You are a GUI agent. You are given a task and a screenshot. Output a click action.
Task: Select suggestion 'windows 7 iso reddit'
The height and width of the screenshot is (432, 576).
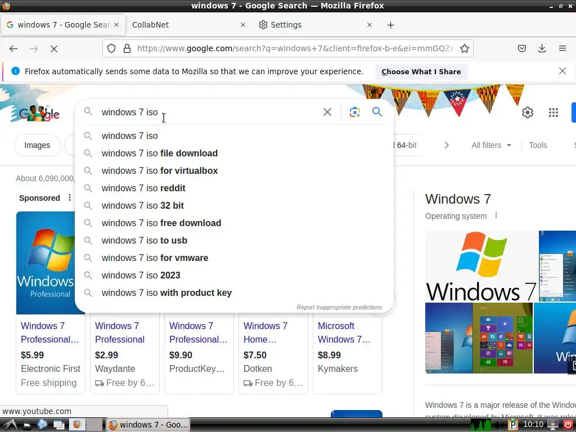tap(234, 188)
